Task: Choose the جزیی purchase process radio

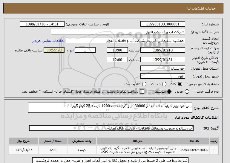Action: (x=187, y=92)
